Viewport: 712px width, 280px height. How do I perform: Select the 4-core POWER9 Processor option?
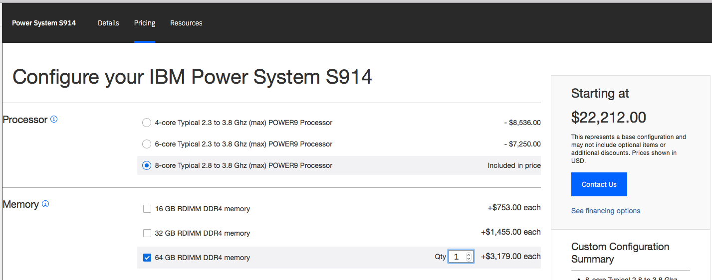pyautogui.click(x=146, y=123)
